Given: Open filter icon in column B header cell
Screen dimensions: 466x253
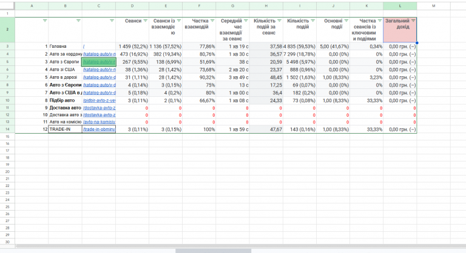Looking at the screenshot, I should click(x=78, y=21).
